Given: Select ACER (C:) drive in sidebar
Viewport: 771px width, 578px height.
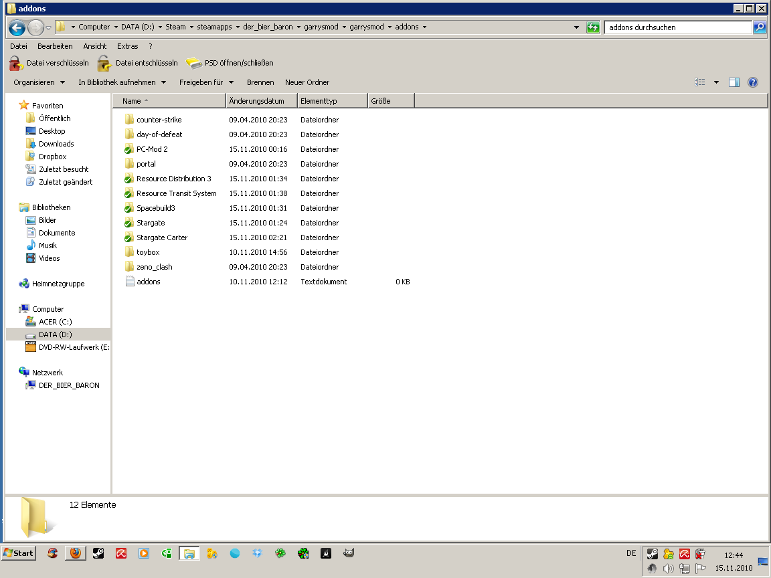Looking at the screenshot, I should (55, 322).
